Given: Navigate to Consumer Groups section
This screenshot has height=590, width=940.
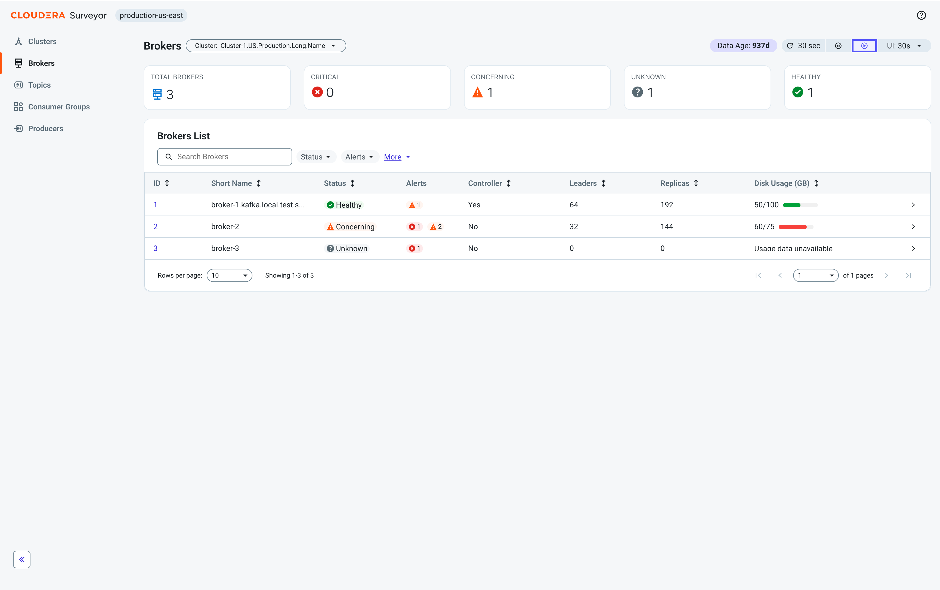Looking at the screenshot, I should 58,106.
